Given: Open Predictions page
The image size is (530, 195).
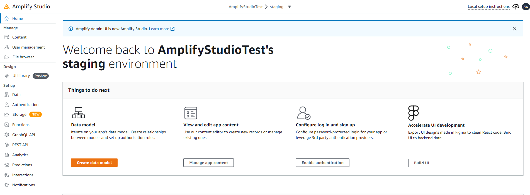Looking at the screenshot, I should pyautogui.click(x=22, y=165).
